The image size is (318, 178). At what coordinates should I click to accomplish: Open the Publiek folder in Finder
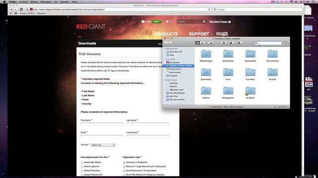tap(206, 91)
